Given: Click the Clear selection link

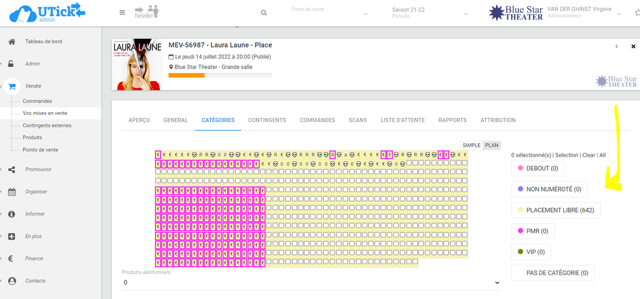Looking at the screenshot, I should (x=589, y=155).
